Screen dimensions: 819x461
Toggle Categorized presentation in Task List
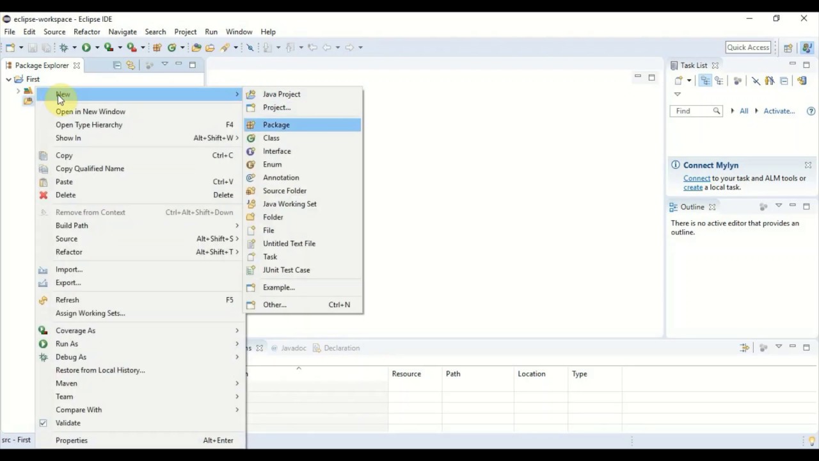705,81
